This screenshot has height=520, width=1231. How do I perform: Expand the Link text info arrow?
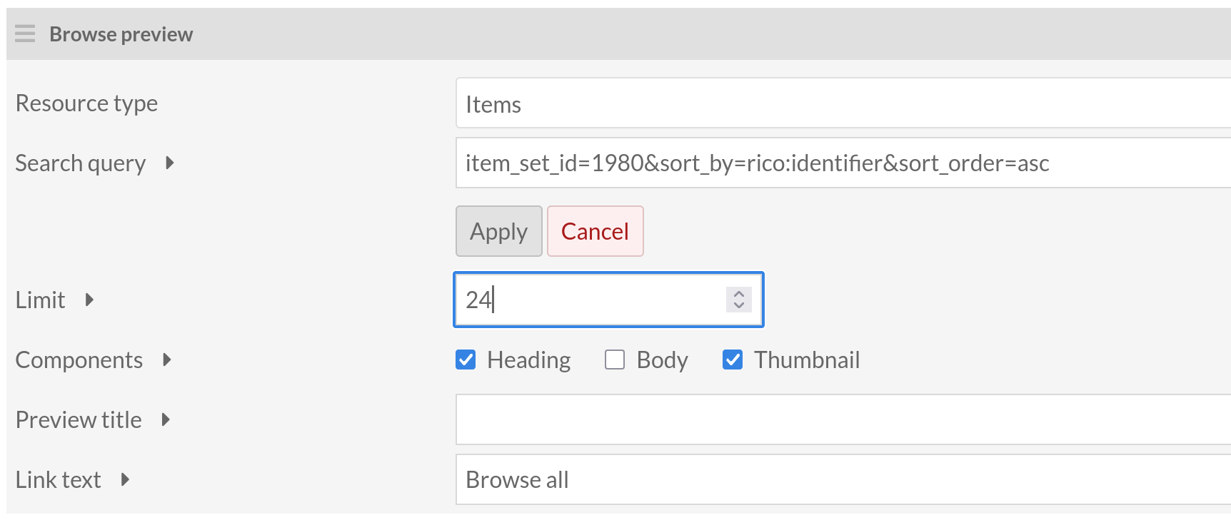126,479
